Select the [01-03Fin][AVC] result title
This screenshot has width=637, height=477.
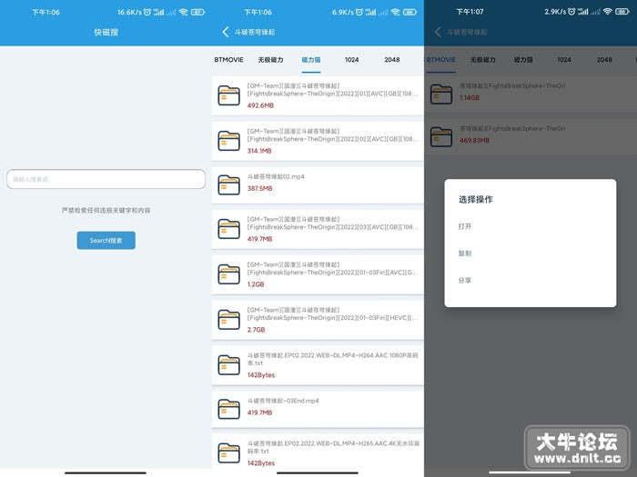click(x=332, y=268)
